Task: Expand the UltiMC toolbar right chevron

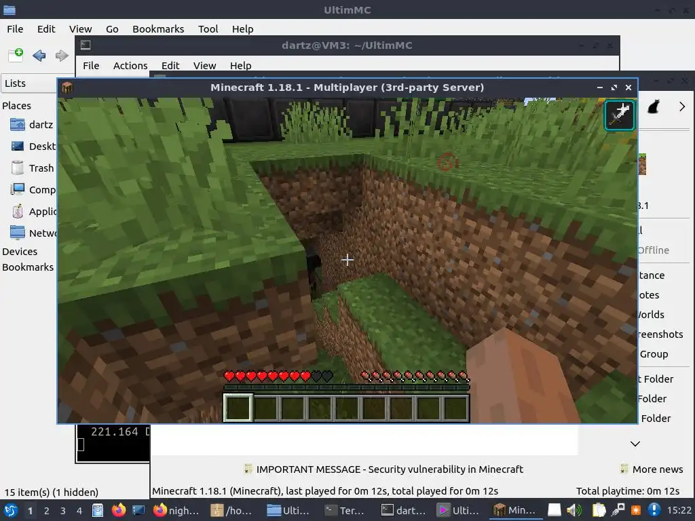Action: [681, 107]
